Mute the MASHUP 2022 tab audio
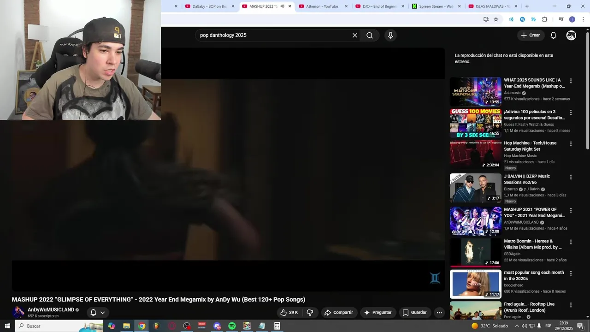 tap(282, 6)
